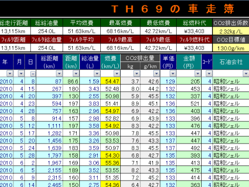Image resolution: width=249 pixels, height=187 pixels.
Task: Select fuel amount cell 3.59
Action: coord(90,147)
